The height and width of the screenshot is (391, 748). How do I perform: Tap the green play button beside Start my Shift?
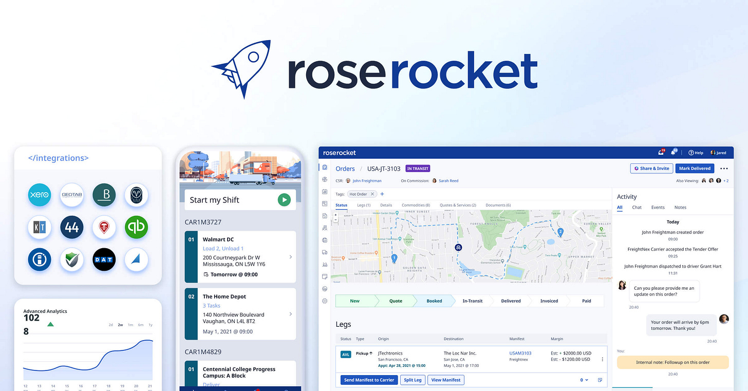[284, 200]
